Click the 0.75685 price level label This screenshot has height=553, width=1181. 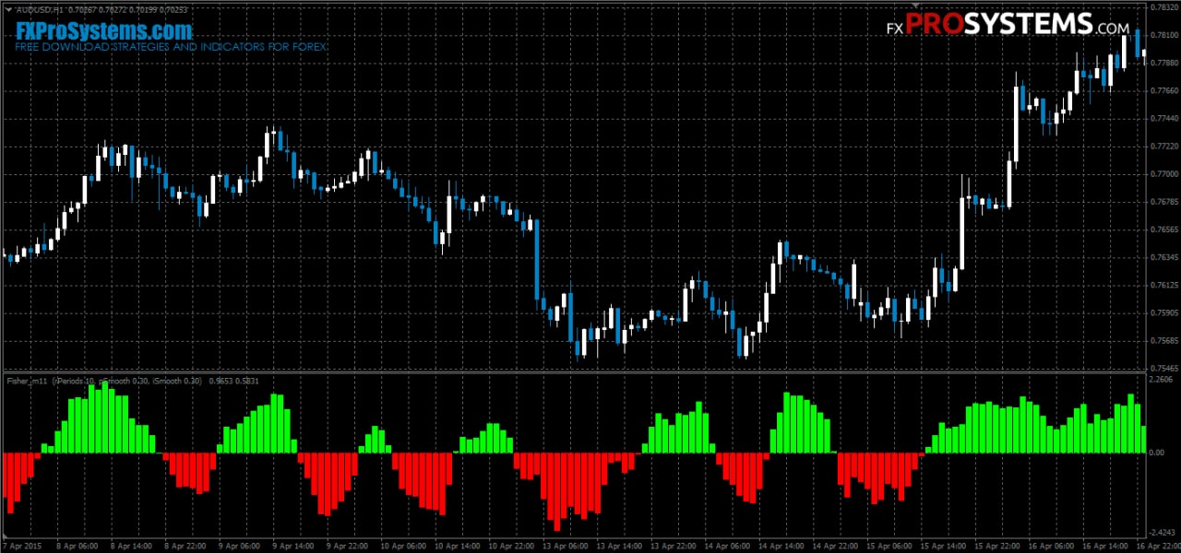1165,340
